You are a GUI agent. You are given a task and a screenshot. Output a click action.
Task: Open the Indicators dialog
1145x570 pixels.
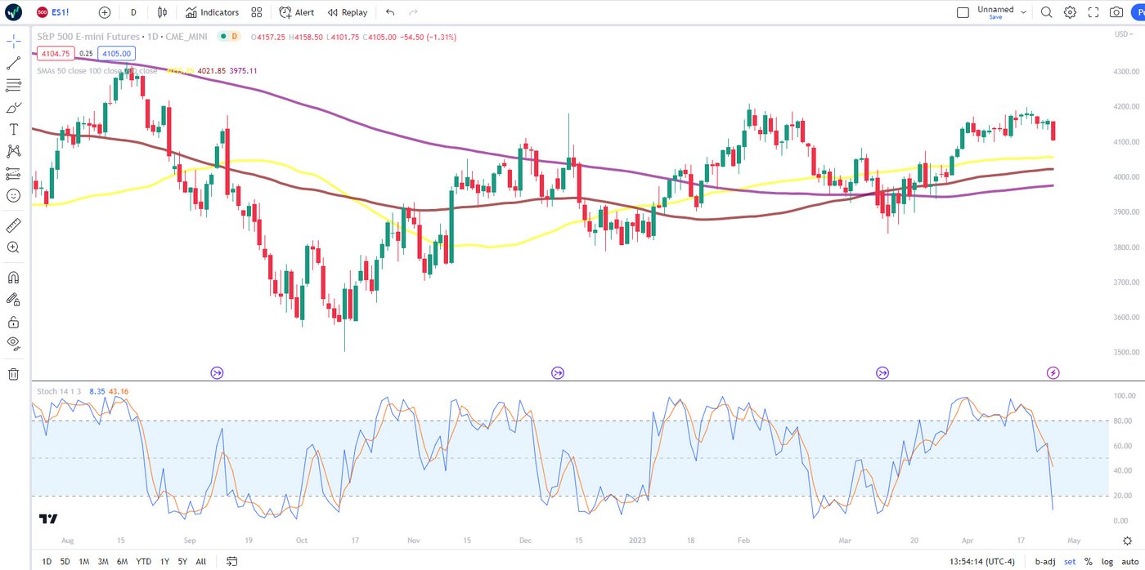pyautogui.click(x=212, y=12)
